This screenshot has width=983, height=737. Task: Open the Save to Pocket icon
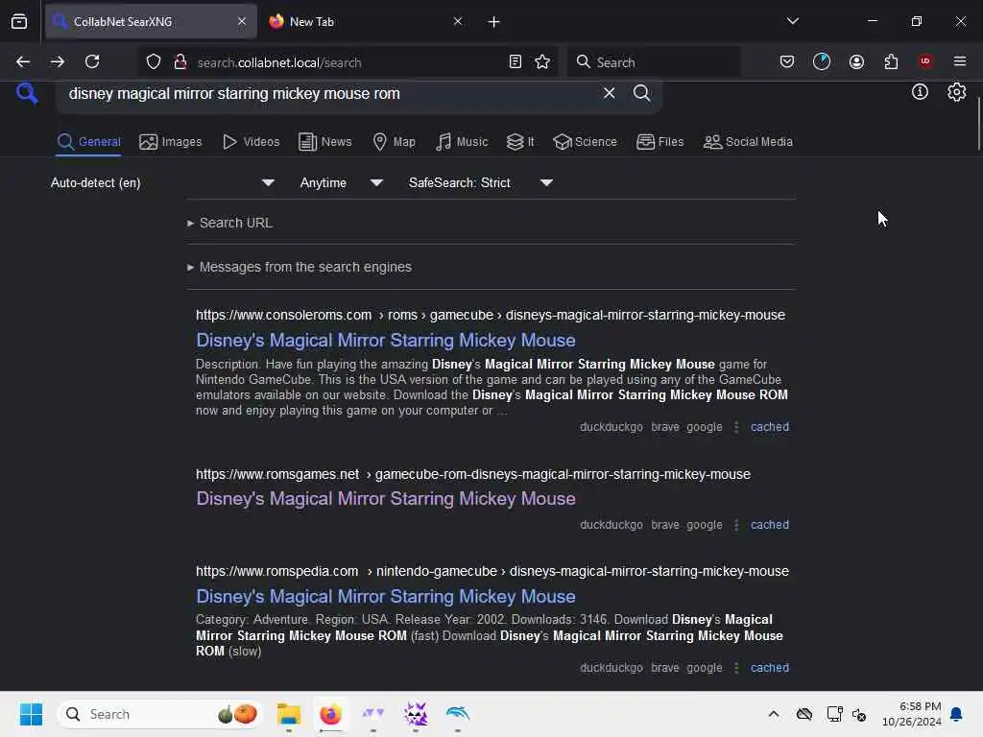tap(787, 61)
